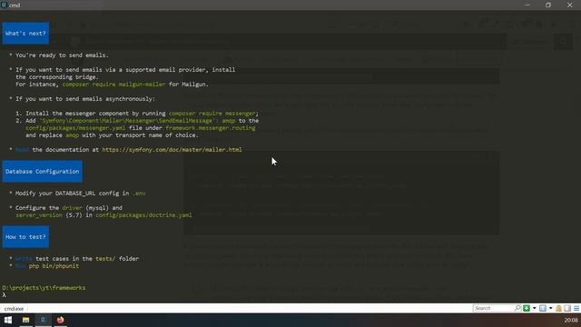This screenshot has height=327, width=581.
Task: Click the Database Configuration heading block
Action: (x=43, y=172)
